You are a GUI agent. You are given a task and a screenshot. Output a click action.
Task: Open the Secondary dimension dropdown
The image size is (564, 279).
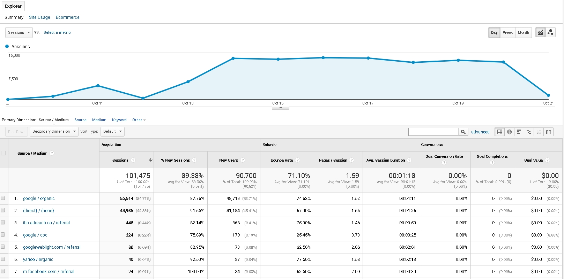[54, 131]
